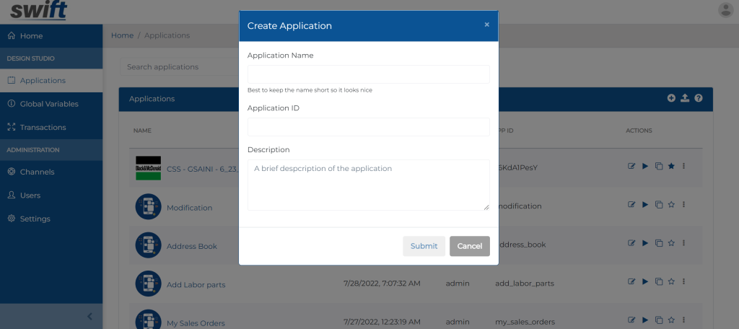Open more options for CSS - GSAINI row
This screenshot has height=329, width=739.
684,166
